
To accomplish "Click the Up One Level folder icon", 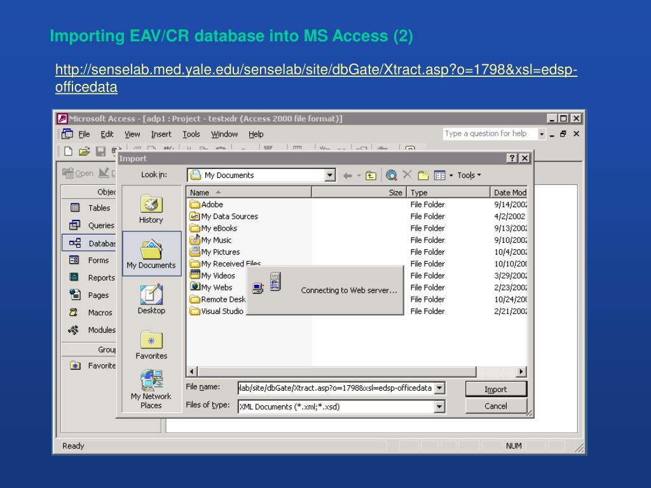I will (x=371, y=175).
